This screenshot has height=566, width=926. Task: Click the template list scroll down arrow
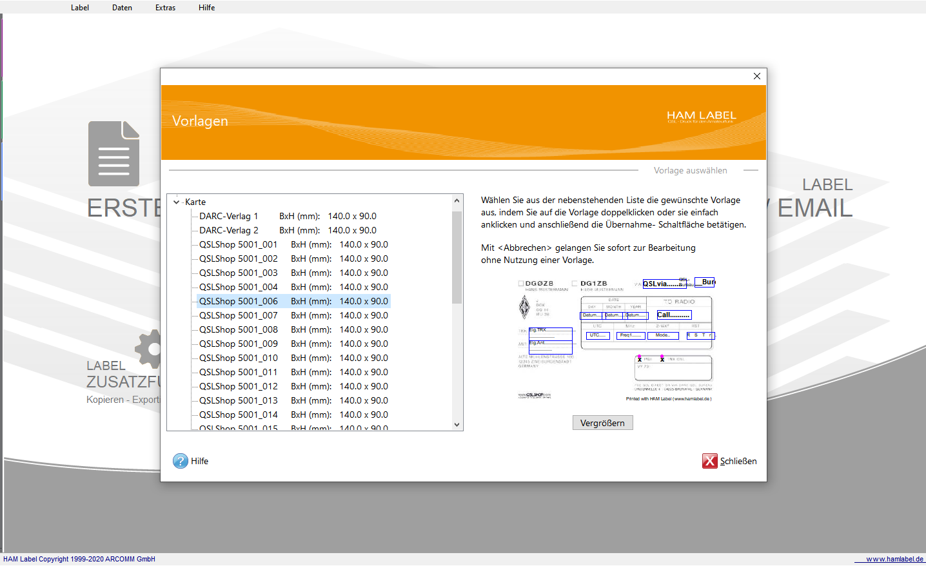(x=457, y=424)
